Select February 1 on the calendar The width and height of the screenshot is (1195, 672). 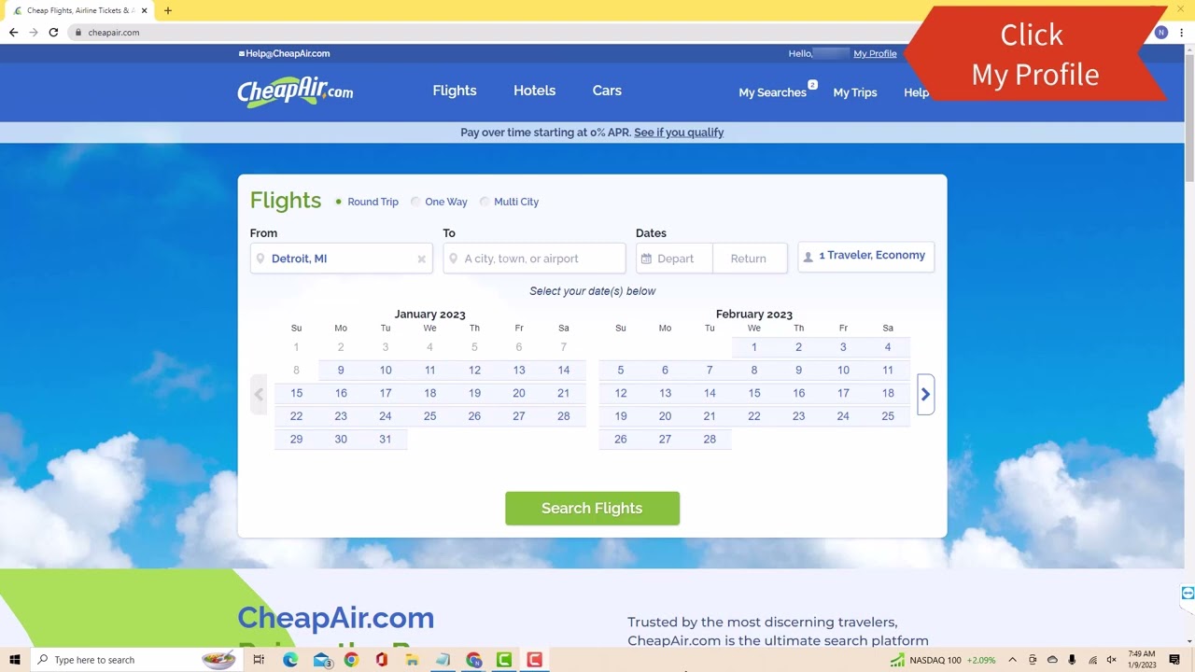click(x=754, y=347)
